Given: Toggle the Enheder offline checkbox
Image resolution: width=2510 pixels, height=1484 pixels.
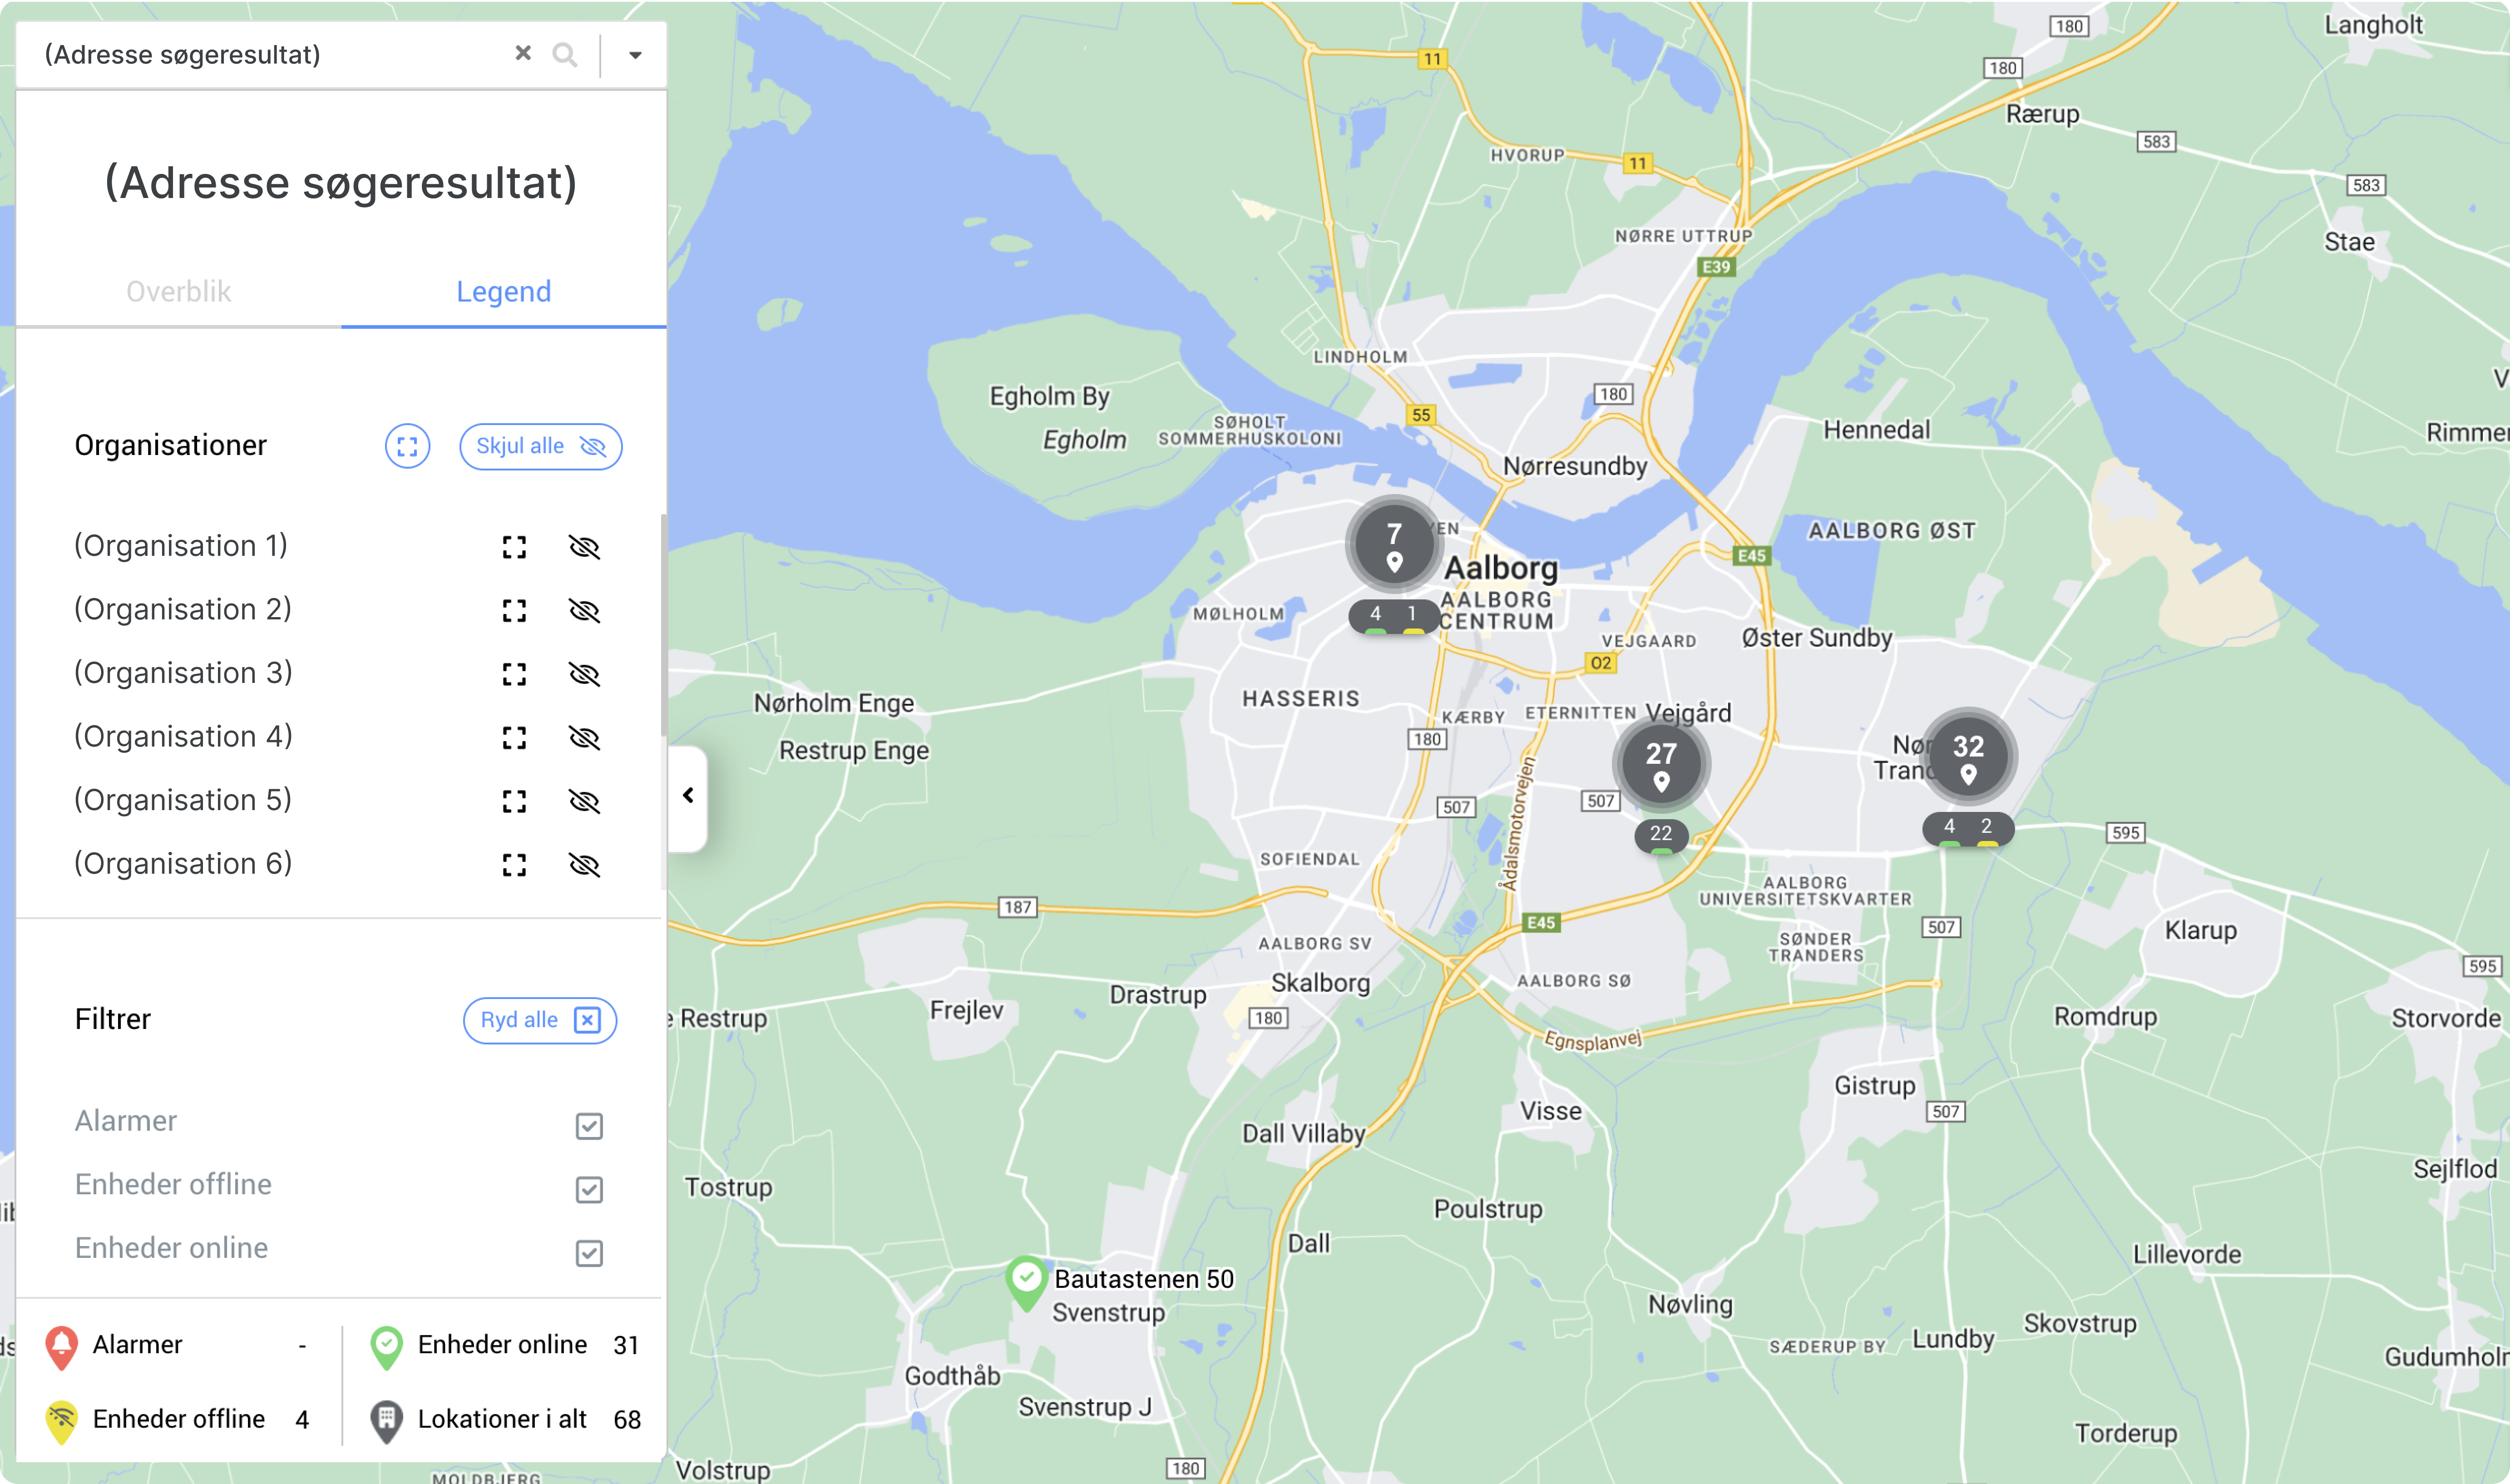Looking at the screenshot, I should click(x=589, y=1189).
